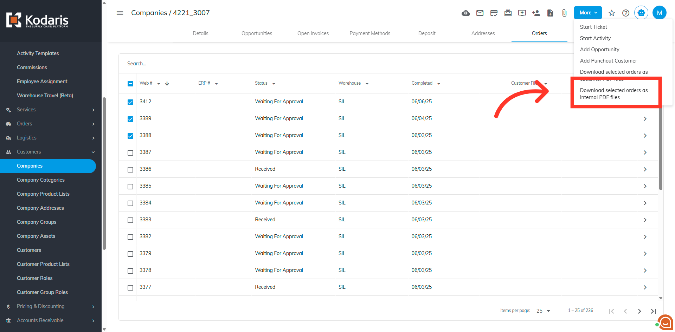Change items per page dropdown
Image resolution: width=675 pixels, height=332 pixels.
[x=543, y=311]
